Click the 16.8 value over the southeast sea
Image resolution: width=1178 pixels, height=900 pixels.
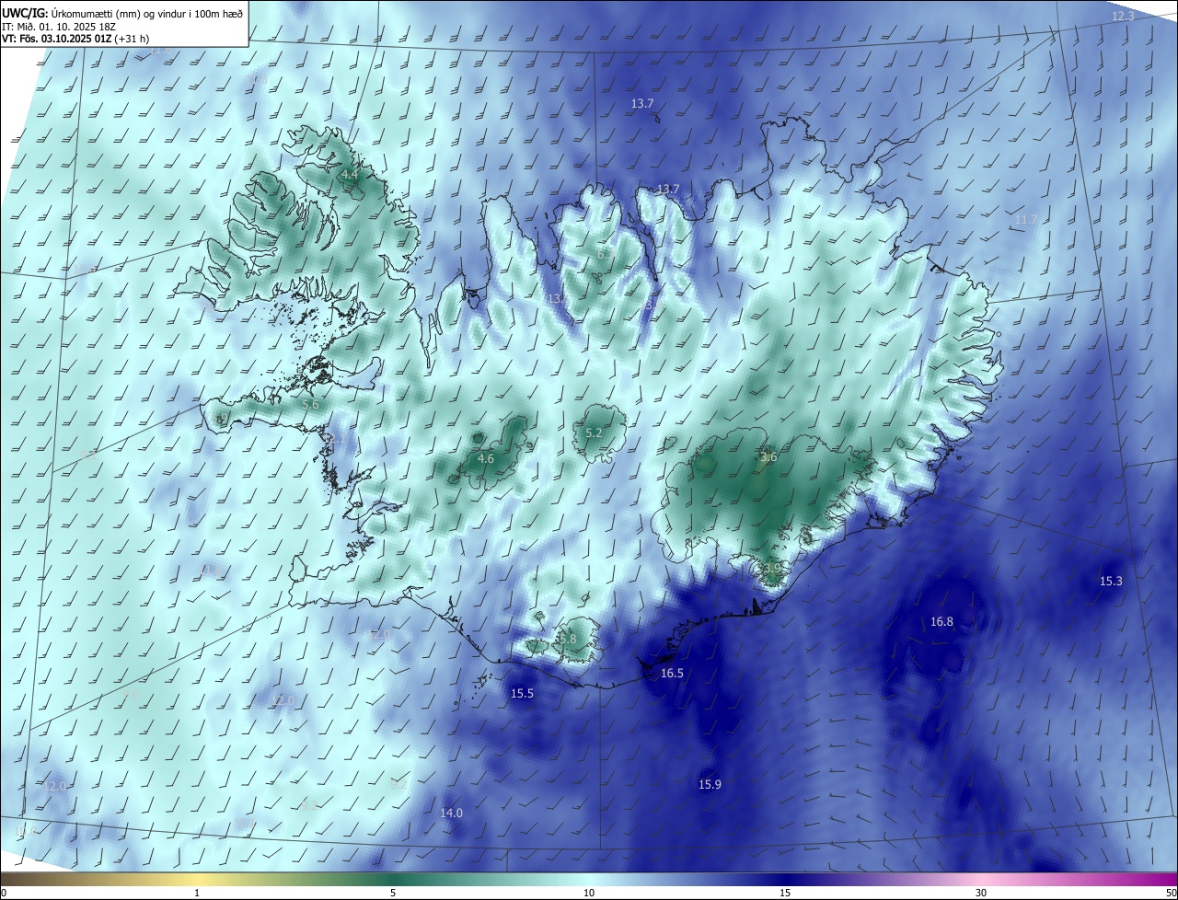[x=941, y=622]
